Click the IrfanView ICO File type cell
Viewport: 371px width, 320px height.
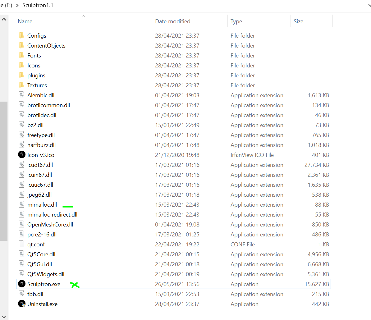[x=252, y=155]
